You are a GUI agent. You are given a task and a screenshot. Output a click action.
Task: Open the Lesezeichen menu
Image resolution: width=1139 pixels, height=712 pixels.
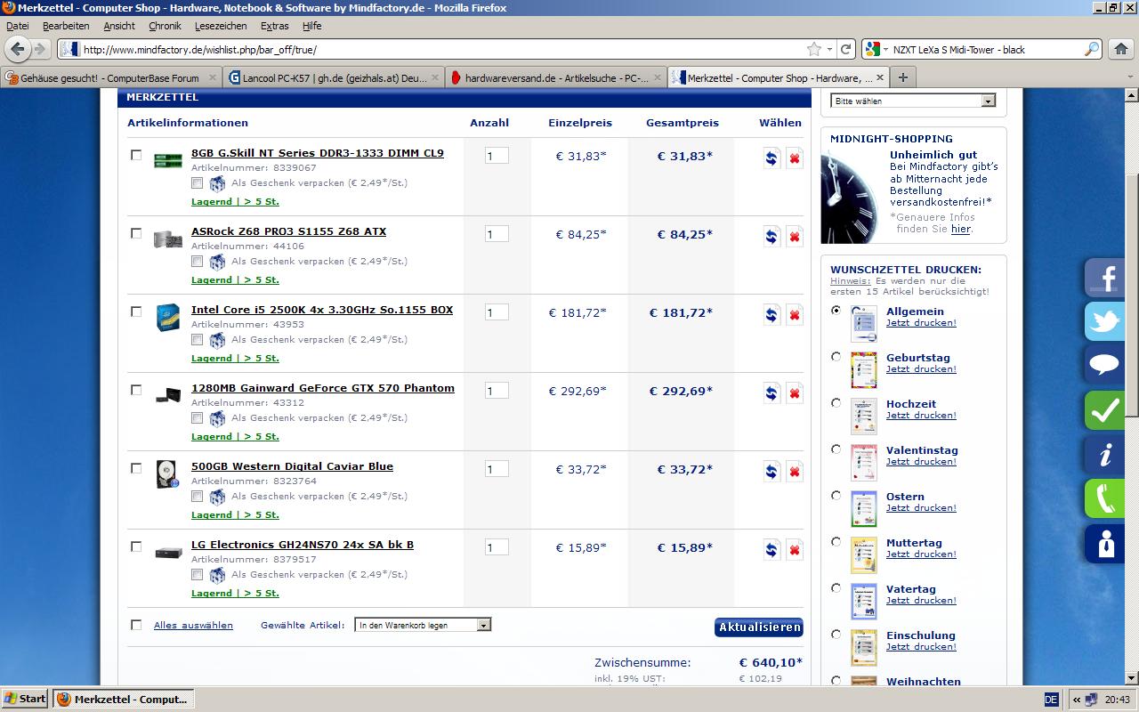point(221,27)
